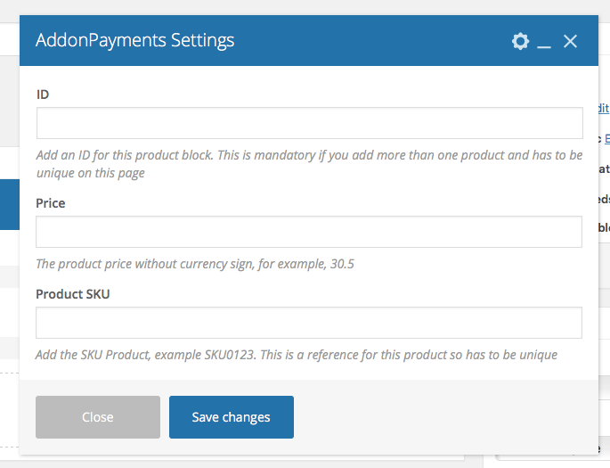This screenshot has width=610, height=468.
Task: Click the AddonPayments Settings title bar
Action: click(309, 40)
